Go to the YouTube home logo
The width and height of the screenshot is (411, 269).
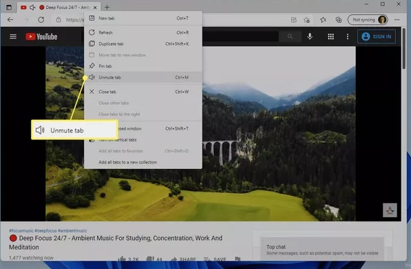(x=41, y=37)
